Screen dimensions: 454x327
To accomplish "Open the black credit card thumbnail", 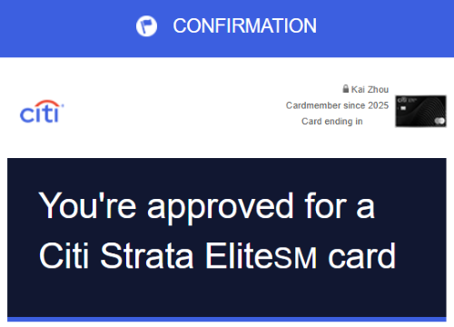I will click(420, 111).
